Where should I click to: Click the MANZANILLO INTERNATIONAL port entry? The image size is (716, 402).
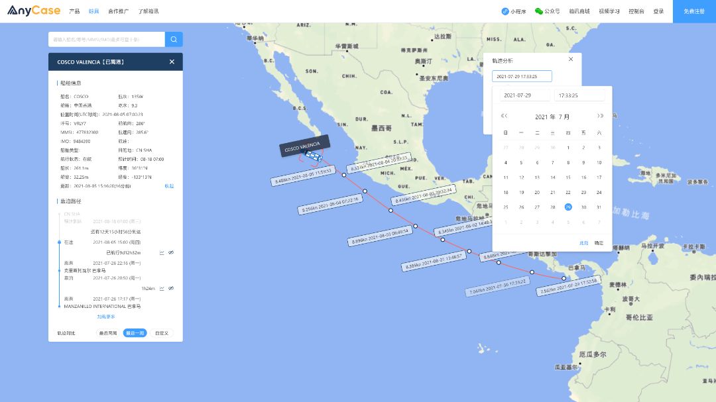click(x=102, y=307)
